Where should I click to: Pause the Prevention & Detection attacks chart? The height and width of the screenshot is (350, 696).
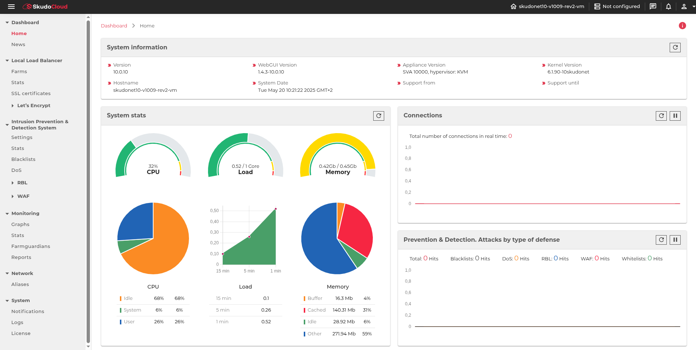pyautogui.click(x=675, y=240)
